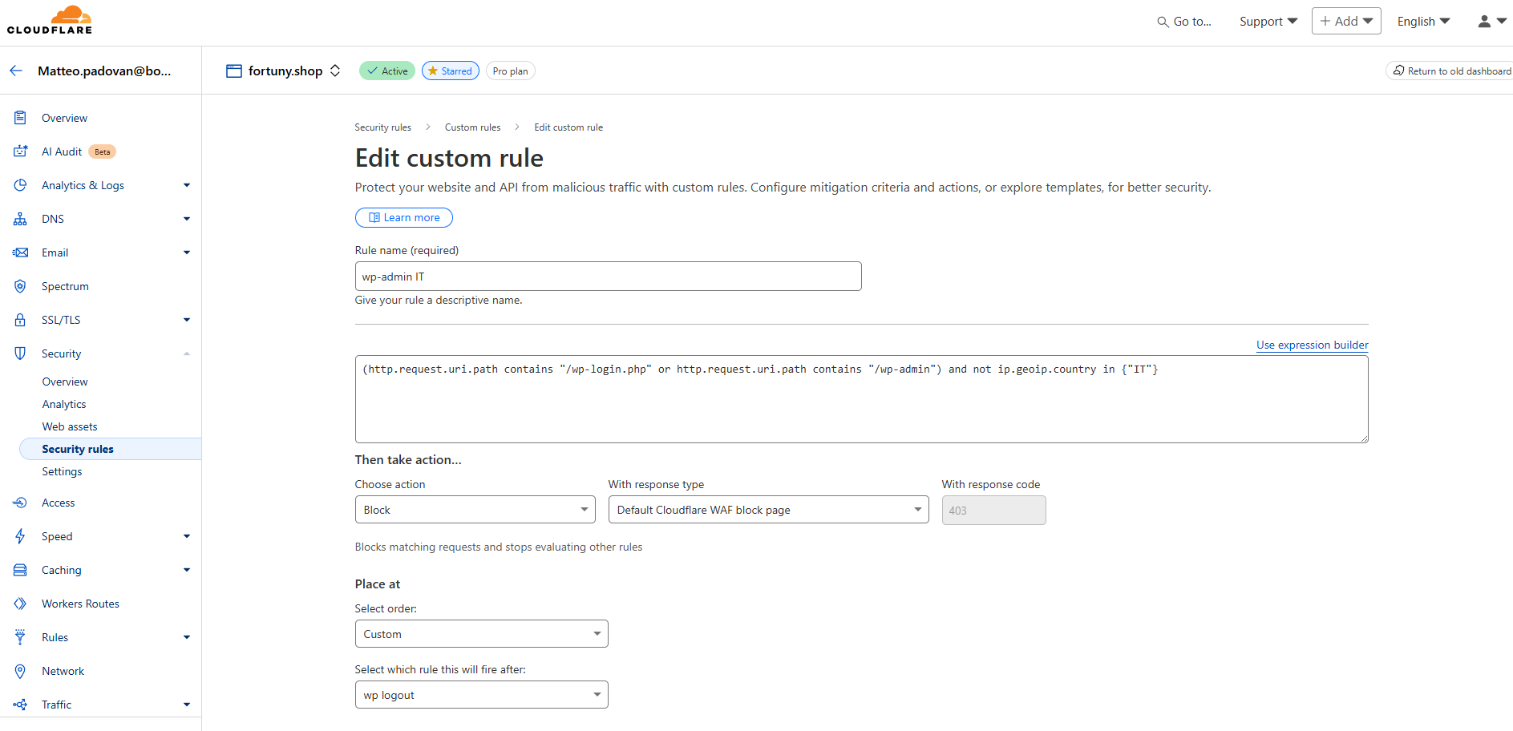This screenshot has width=1513, height=731.
Task: Click the Rules funnel icon
Action: point(20,637)
